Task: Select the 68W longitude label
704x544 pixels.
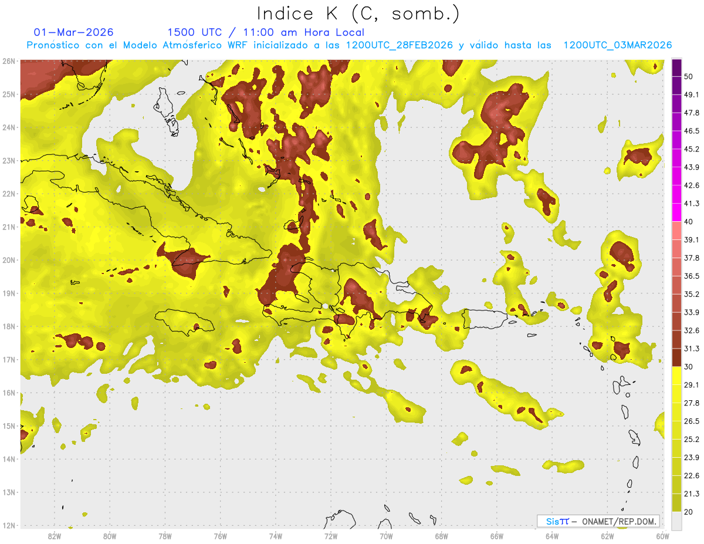Action: coord(441,536)
